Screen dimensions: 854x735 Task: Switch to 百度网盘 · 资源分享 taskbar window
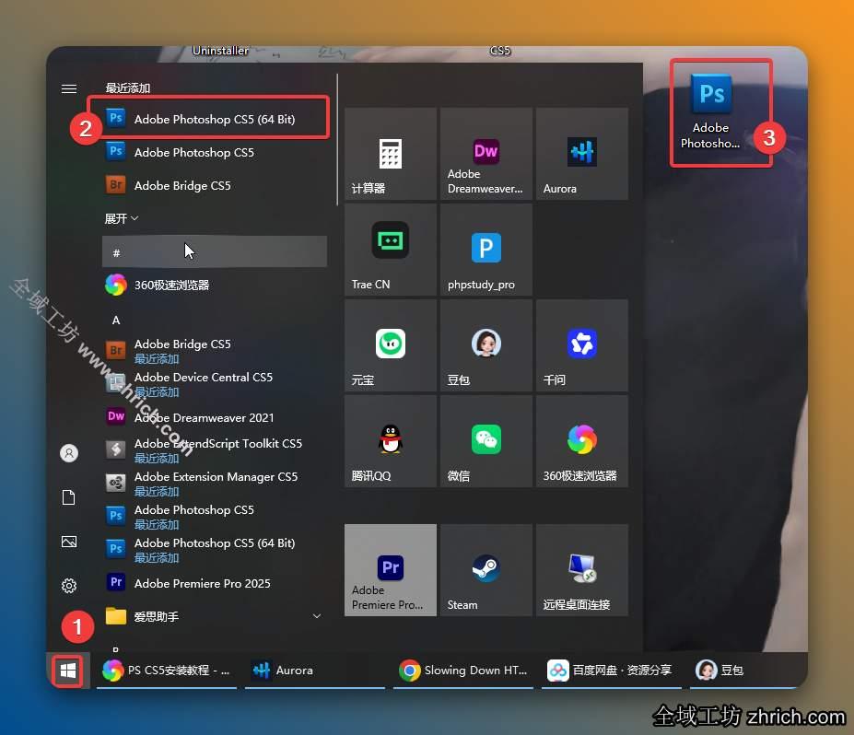coord(611,671)
